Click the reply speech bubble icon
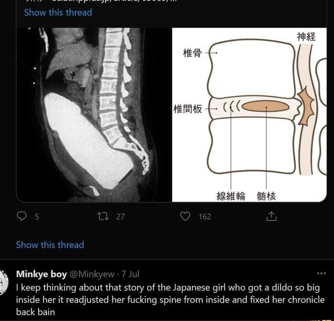The width and height of the screenshot is (334, 321). coord(22,217)
